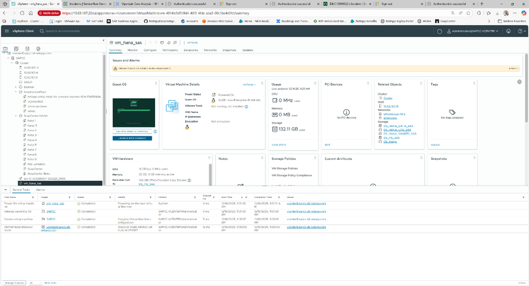Switch to Hosts and Clusters inventory view

point(5,49)
